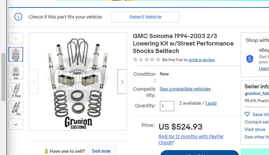Show previous product image with left arrow

pos(34,82)
